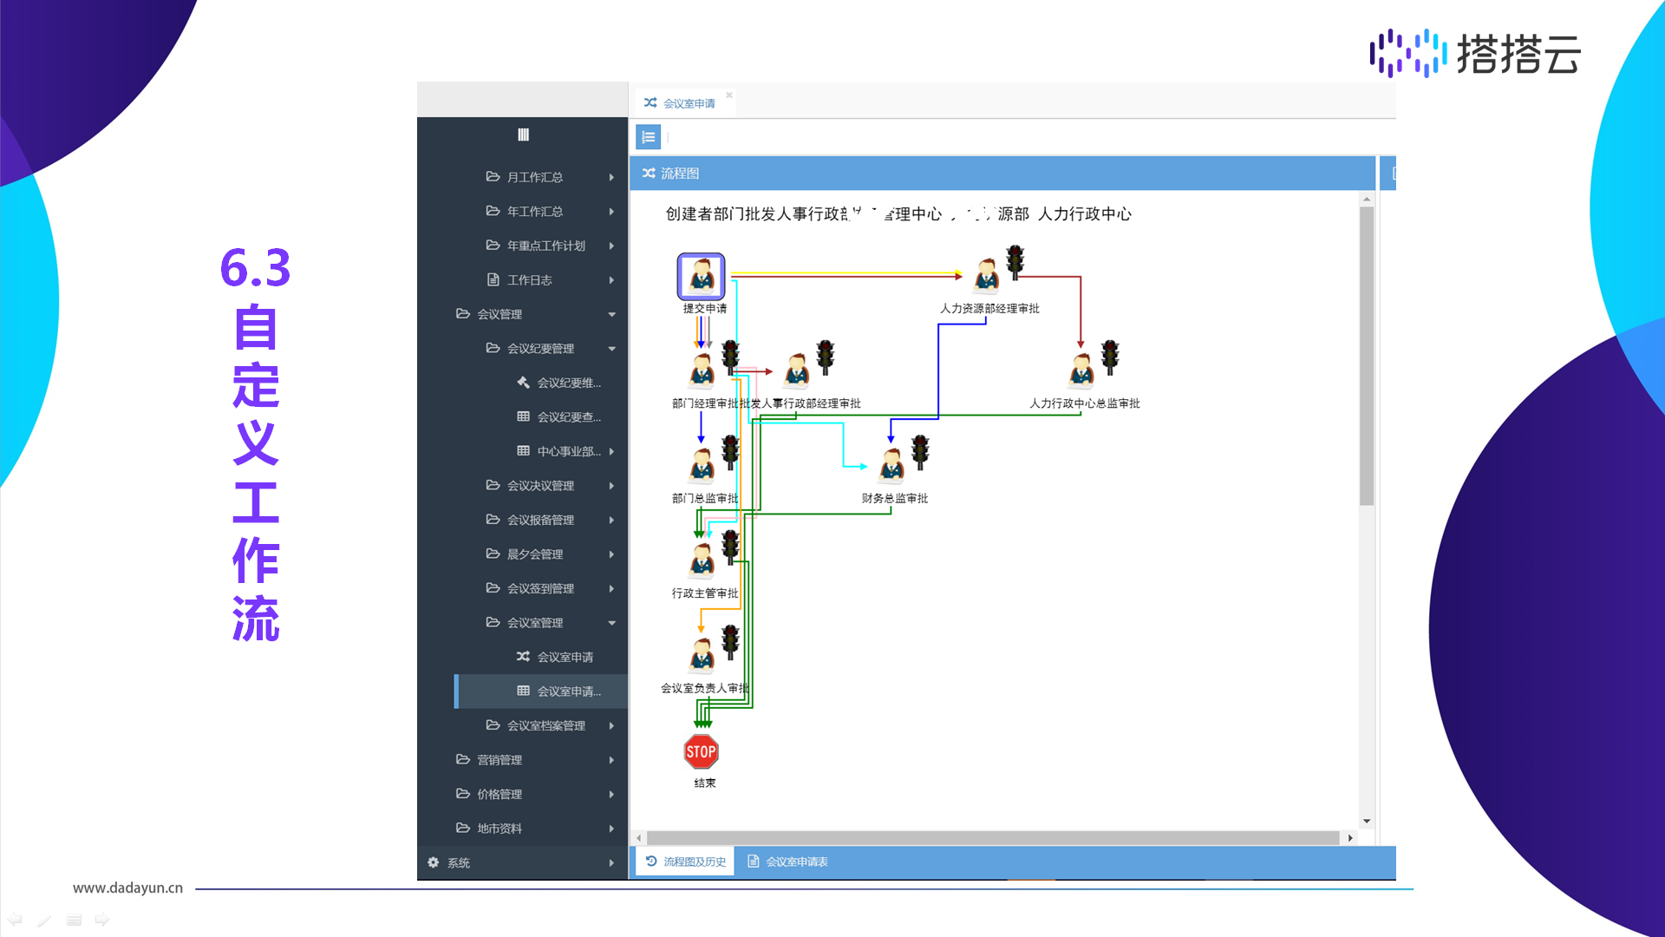Click the 人力行政中心总监审批 node icon

[x=1081, y=370]
